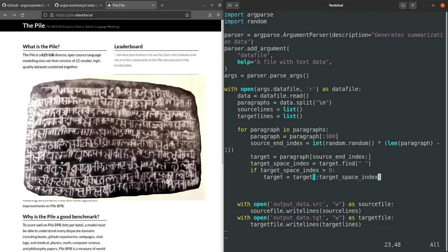Image resolution: width=448 pixels, height=252 pixels.
Task: Click 'for paragraph in paragraphs:' line
Action: (x=283, y=129)
